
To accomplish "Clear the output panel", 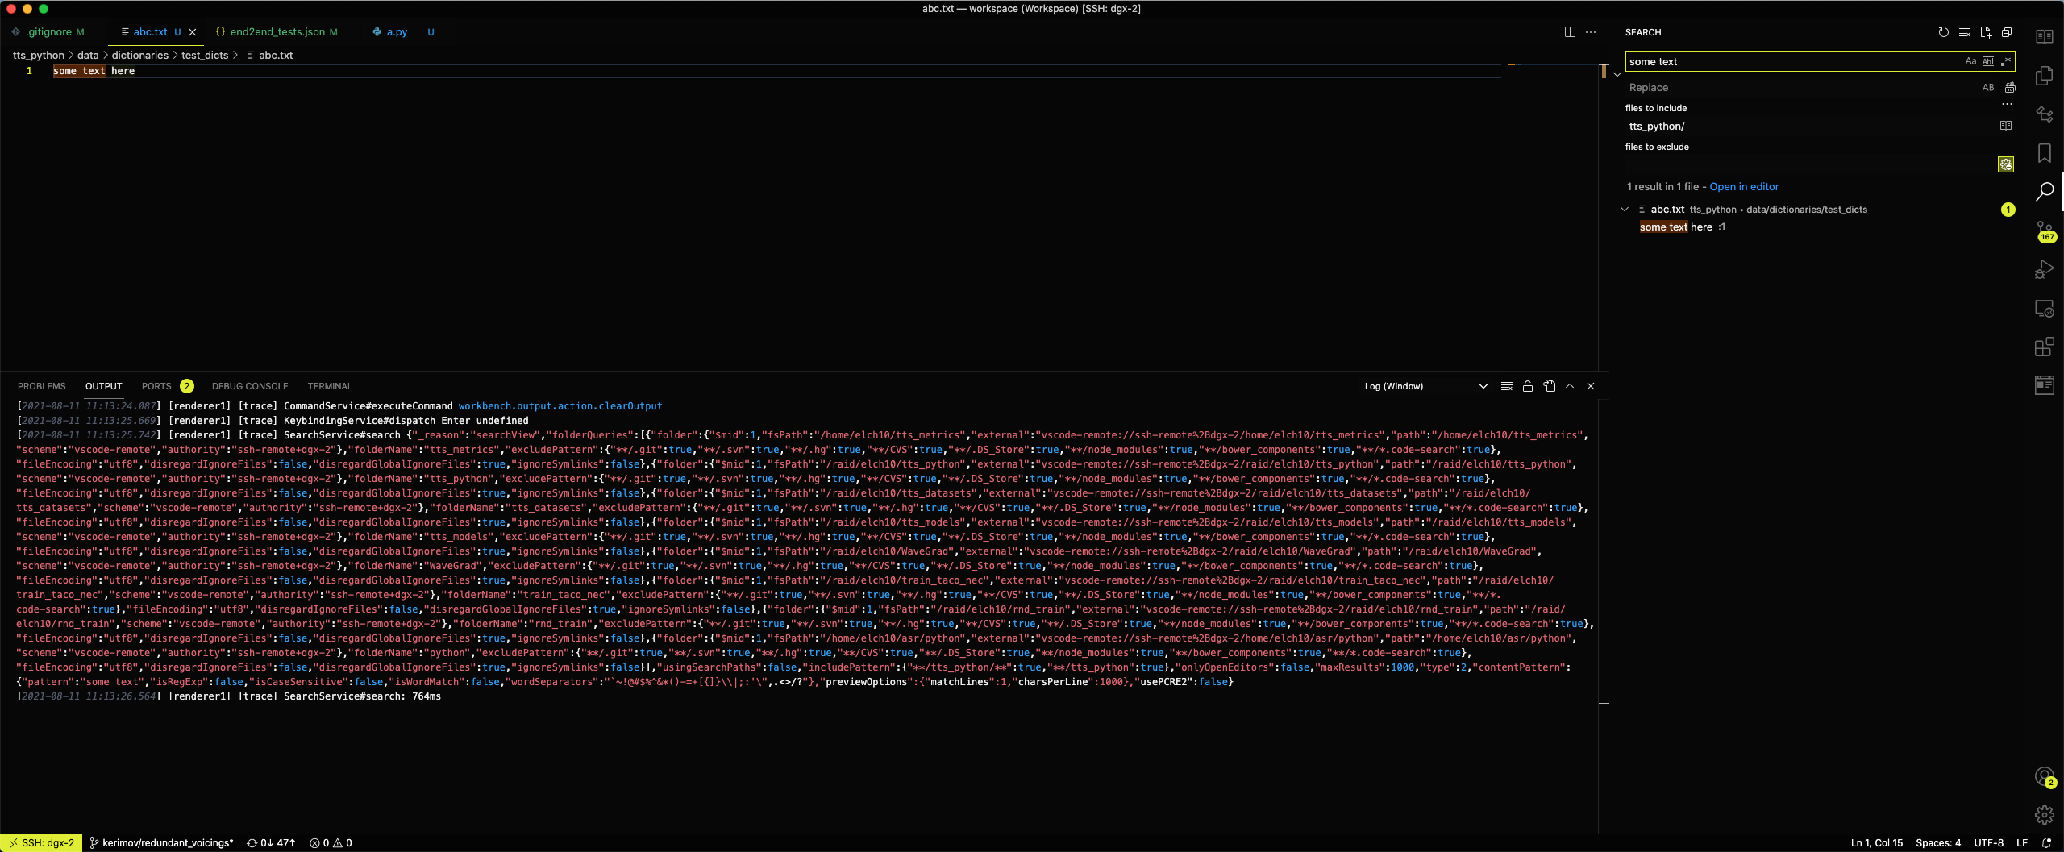I will [x=1507, y=386].
